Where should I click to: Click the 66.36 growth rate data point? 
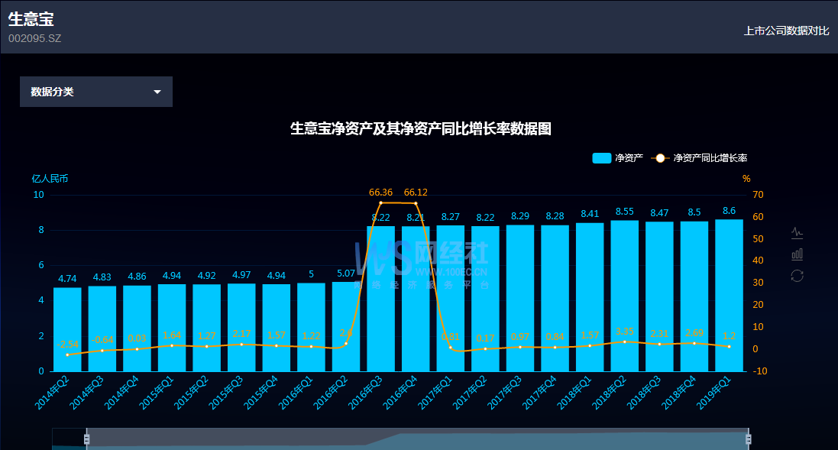pos(380,203)
